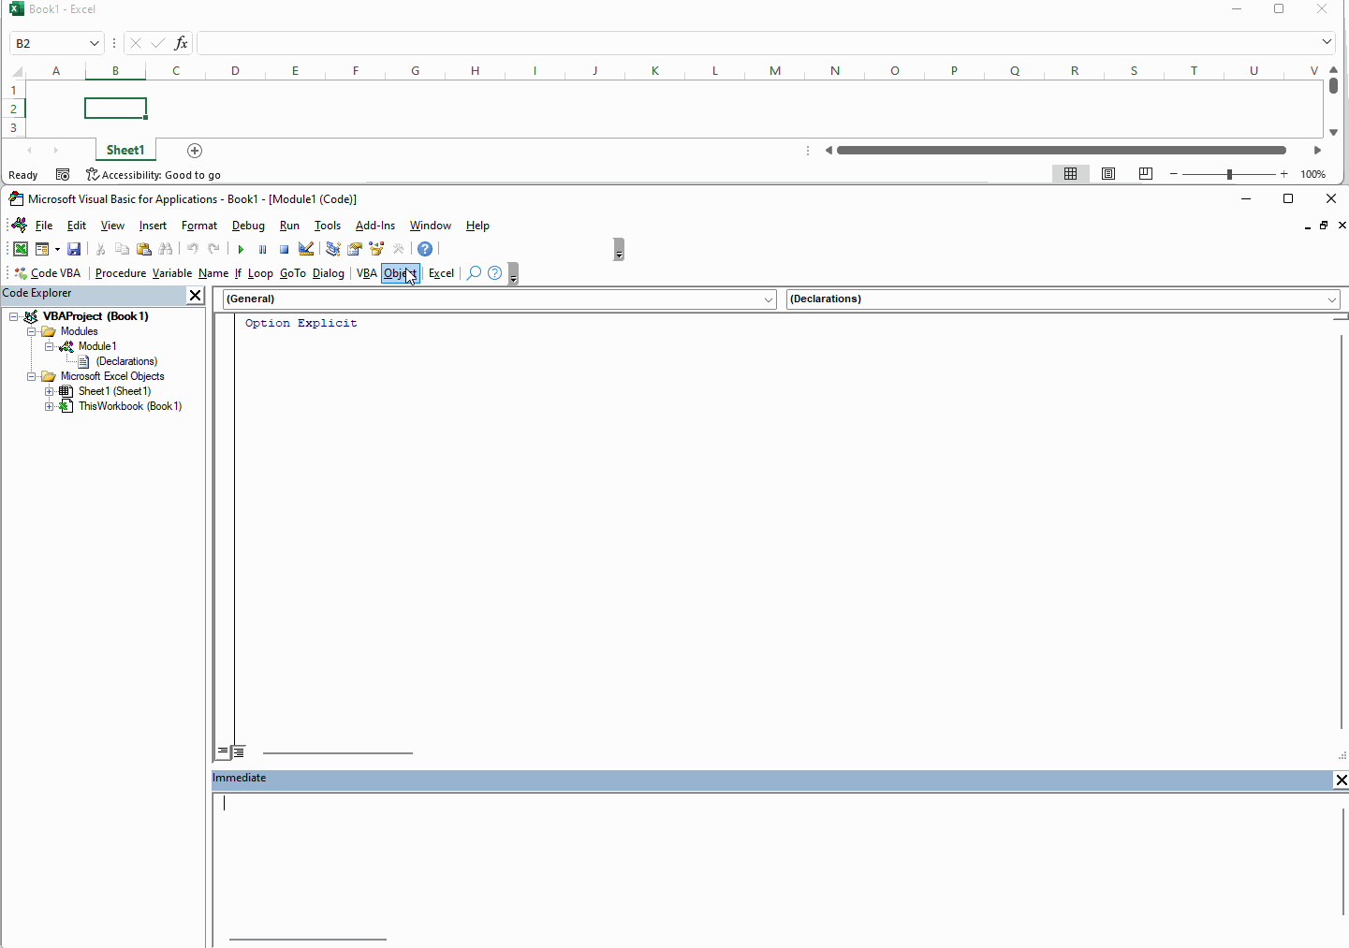Close the Code Explorer pane
The width and height of the screenshot is (1349, 948).
195,295
